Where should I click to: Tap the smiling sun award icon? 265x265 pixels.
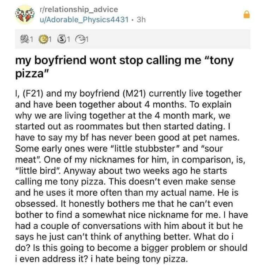(42, 39)
